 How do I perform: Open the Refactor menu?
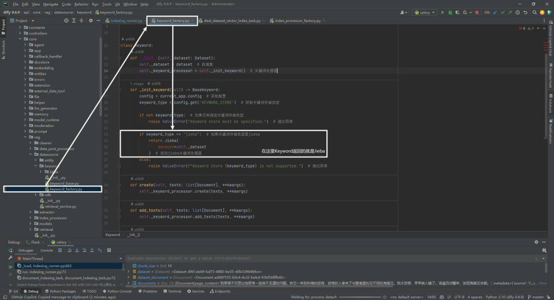tap(81, 4)
